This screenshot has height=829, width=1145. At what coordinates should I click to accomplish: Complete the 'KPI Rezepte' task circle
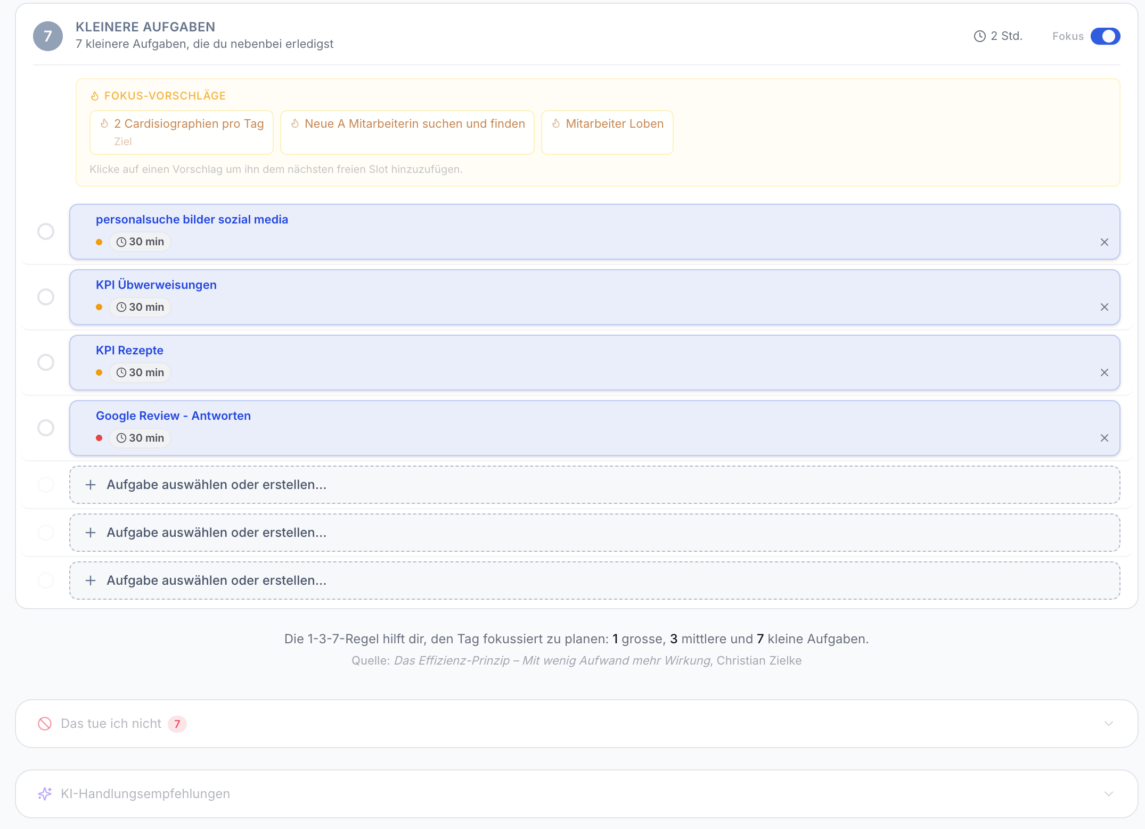[46, 362]
